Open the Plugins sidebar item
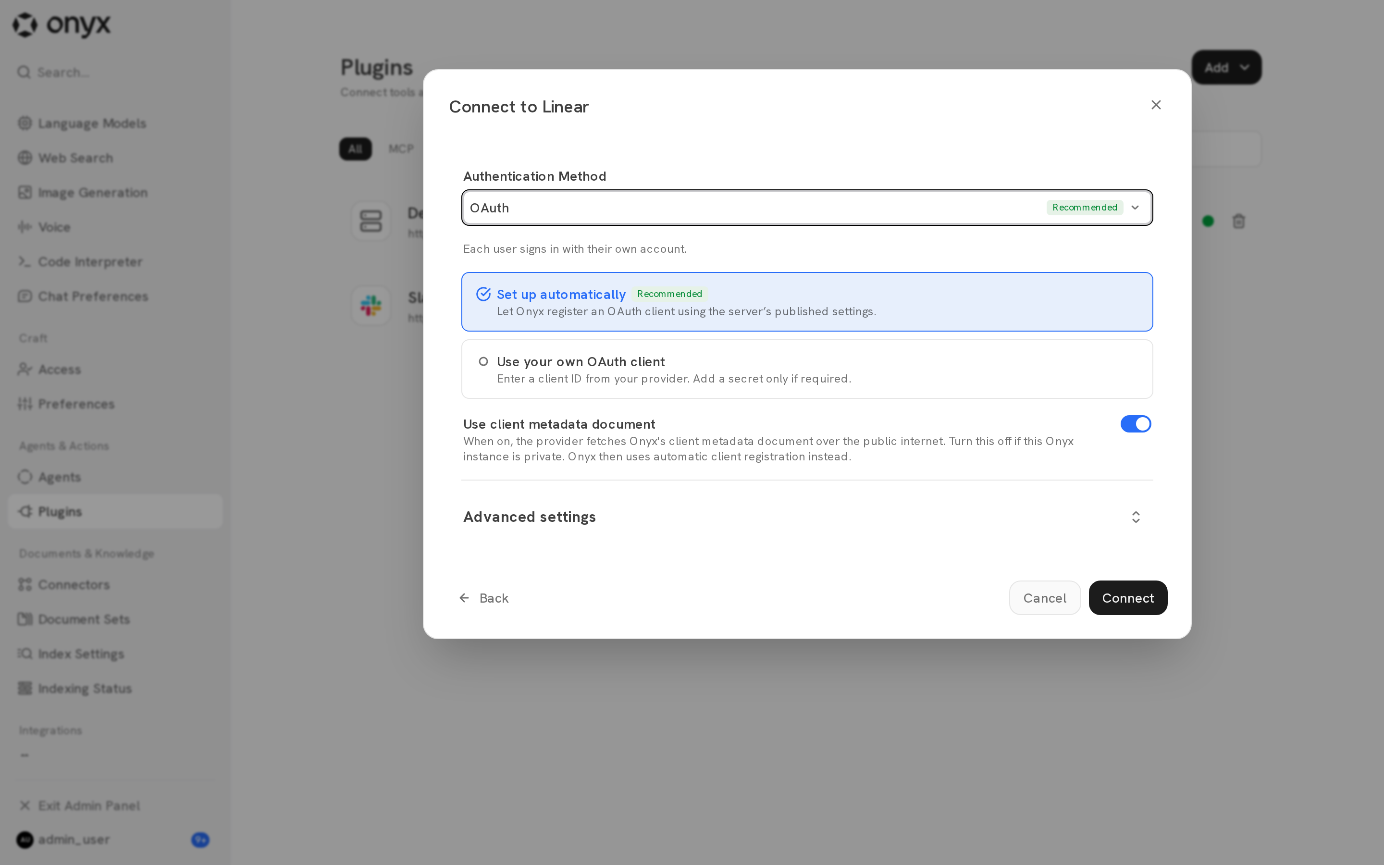Screen dimensions: 1384x865 tap(114, 511)
